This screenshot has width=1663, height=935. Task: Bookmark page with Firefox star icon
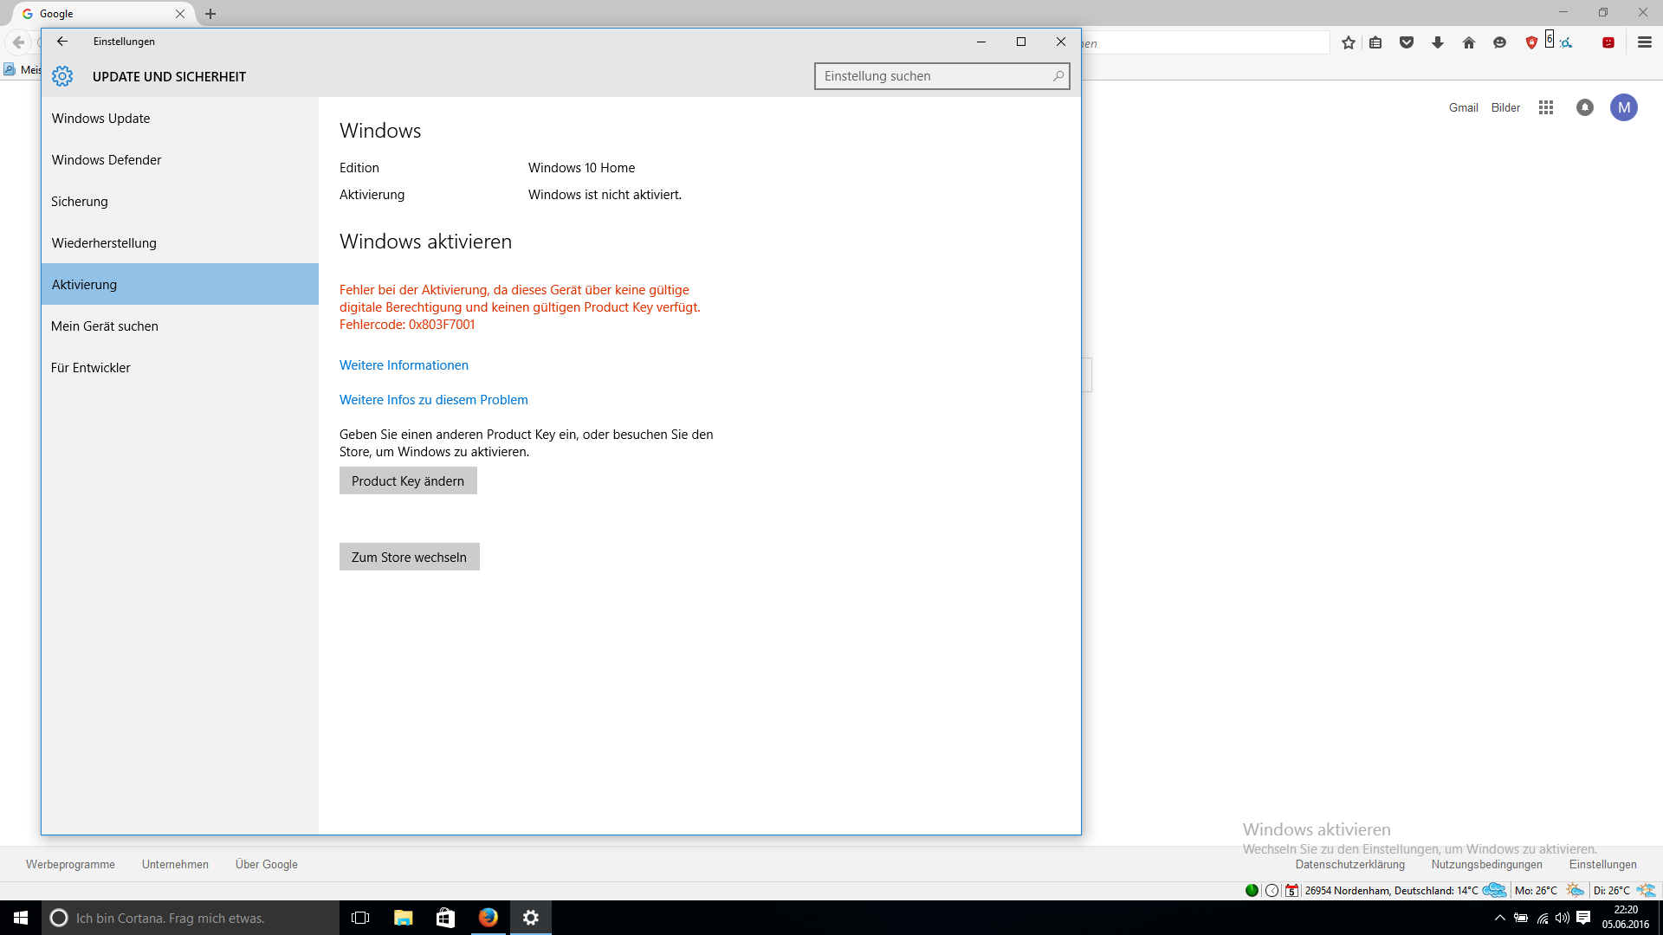coord(1349,42)
